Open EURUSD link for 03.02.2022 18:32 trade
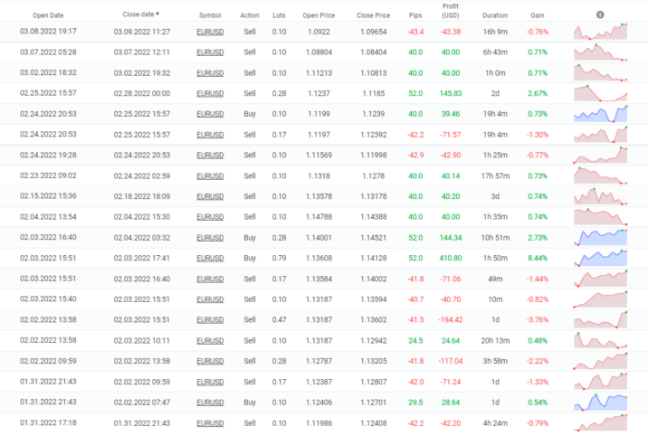Screen dimensions: 648x436 click(x=210, y=73)
